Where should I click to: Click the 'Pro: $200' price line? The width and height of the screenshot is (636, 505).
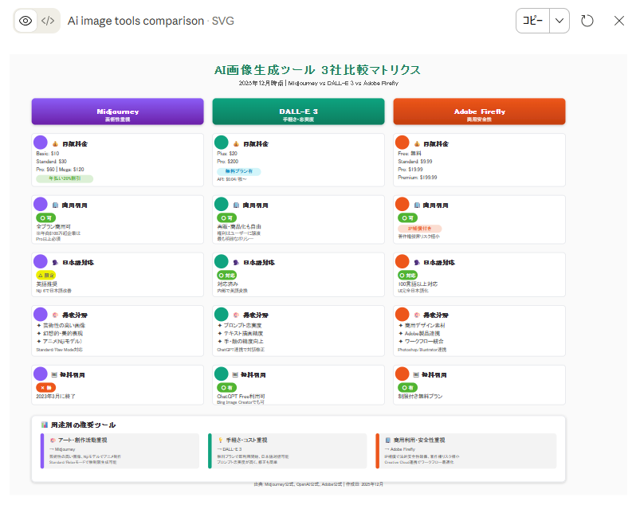pos(228,162)
